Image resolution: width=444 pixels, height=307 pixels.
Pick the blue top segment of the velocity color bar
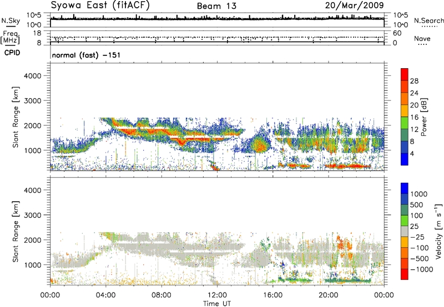point(405,188)
